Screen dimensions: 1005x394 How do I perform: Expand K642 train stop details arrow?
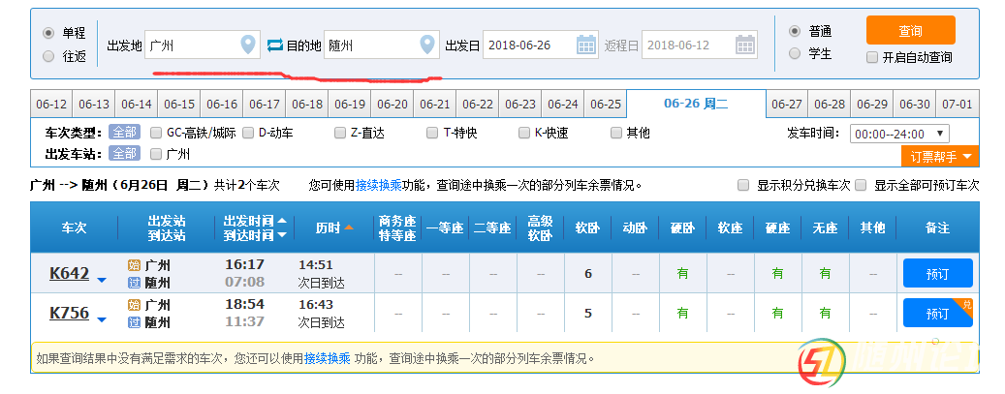[101, 282]
